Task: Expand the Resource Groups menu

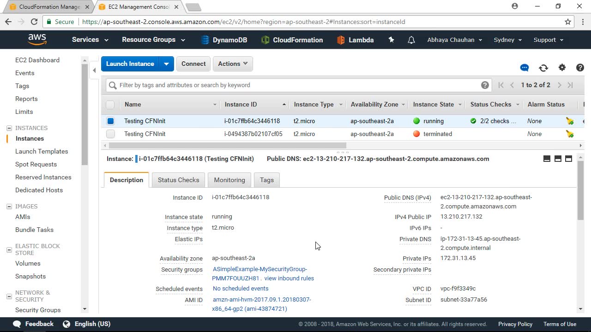Action: (x=153, y=40)
